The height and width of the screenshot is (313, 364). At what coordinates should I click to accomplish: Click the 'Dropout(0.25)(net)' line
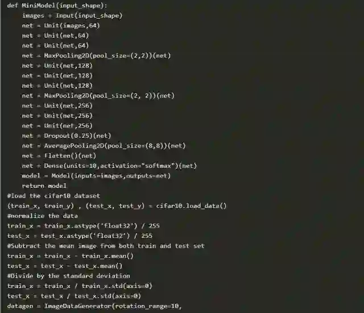click(67, 135)
